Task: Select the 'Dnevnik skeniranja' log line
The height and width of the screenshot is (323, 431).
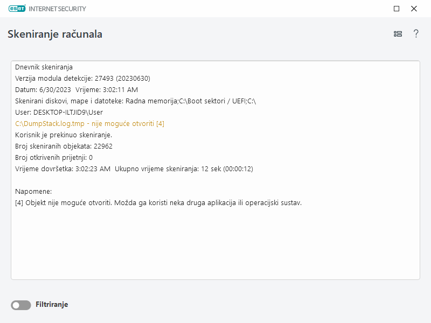Action: pos(44,67)
